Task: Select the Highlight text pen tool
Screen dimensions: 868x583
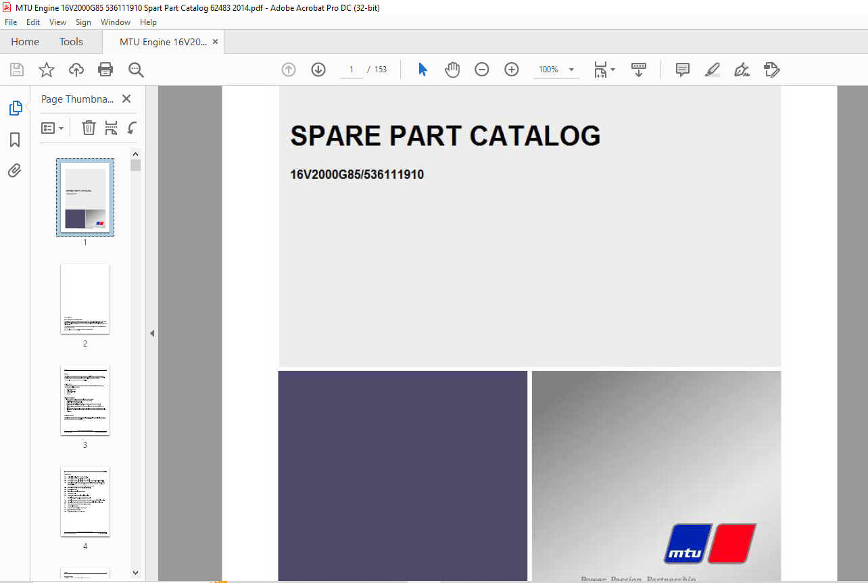Action: [712, 70]
